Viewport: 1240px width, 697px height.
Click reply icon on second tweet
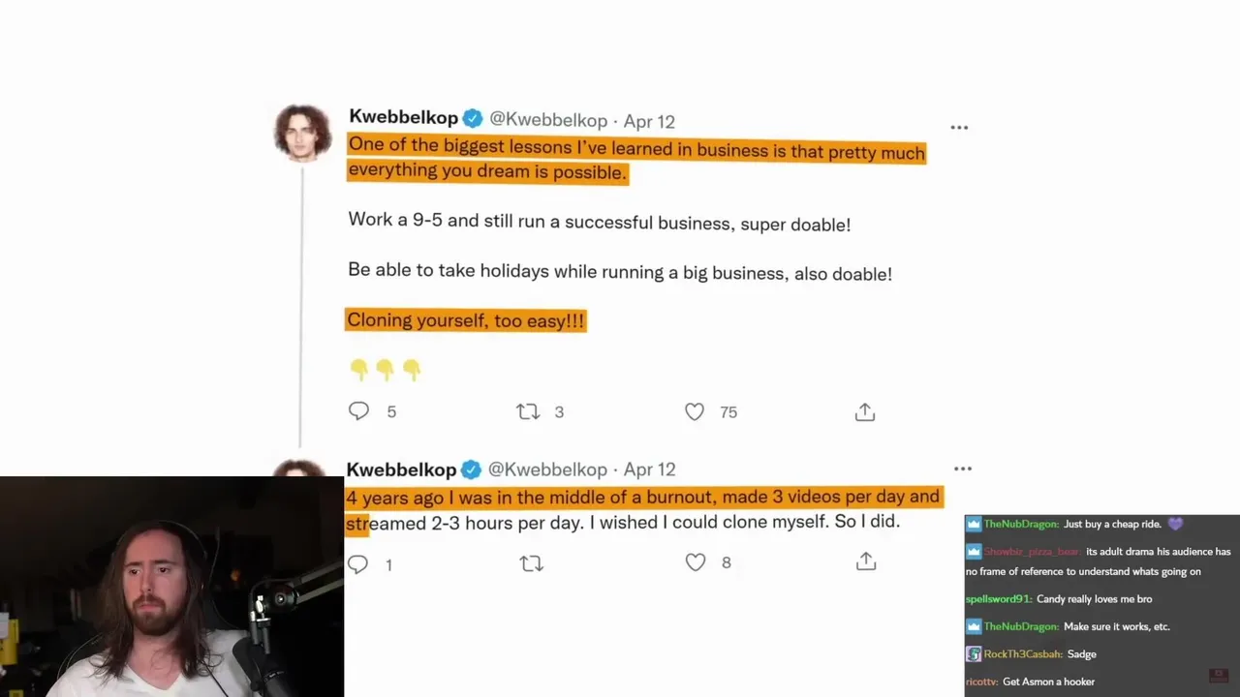coord(357,563)
